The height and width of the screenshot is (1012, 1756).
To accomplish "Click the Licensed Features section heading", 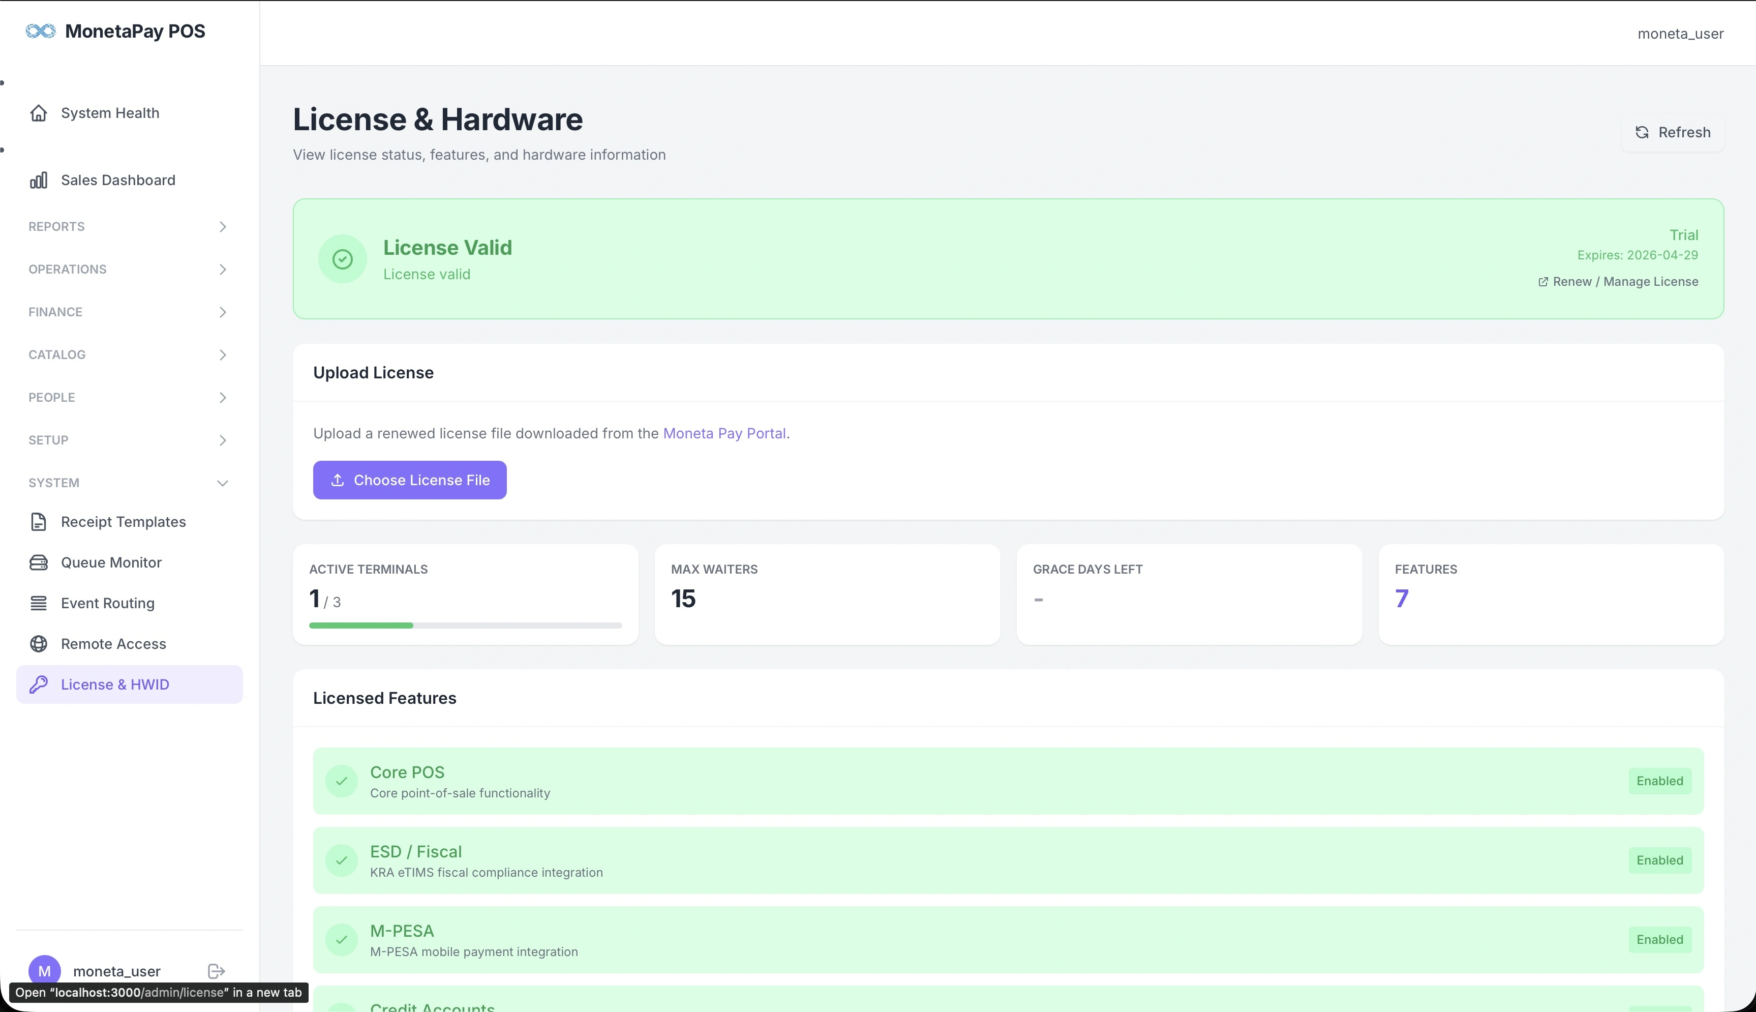I will click(384, 698).
